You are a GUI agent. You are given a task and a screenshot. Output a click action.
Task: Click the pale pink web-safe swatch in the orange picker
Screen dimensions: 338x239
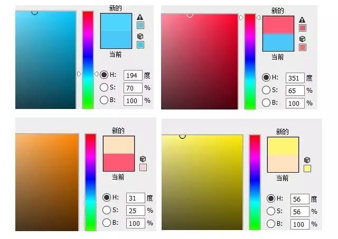143,167
